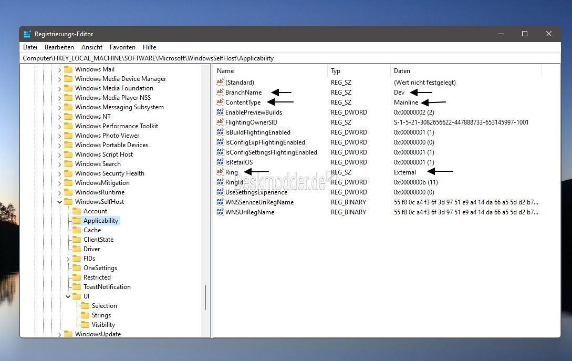Screen dimensions: 572x361
Task: Expand the Windows Mail tree node
Action: 59,69
